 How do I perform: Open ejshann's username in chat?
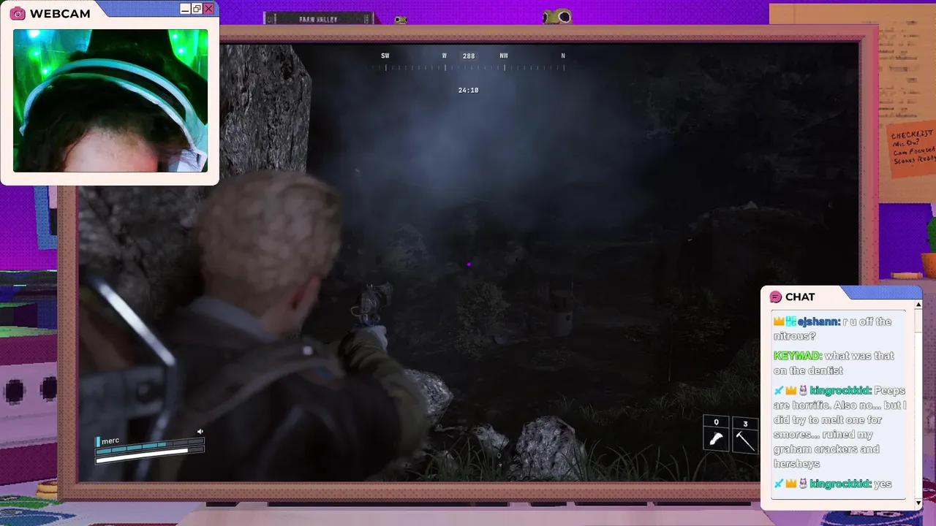(819, 321)
